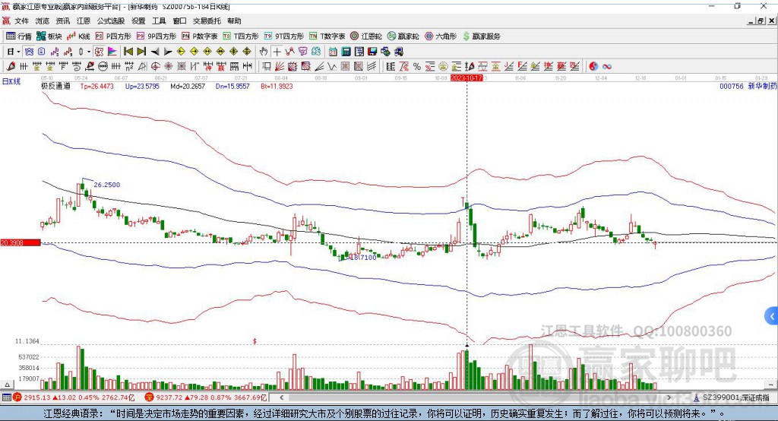This screenshot has height=421, width=778.
Task: Toggle the crosshair cursor tool
Action: 277,52
